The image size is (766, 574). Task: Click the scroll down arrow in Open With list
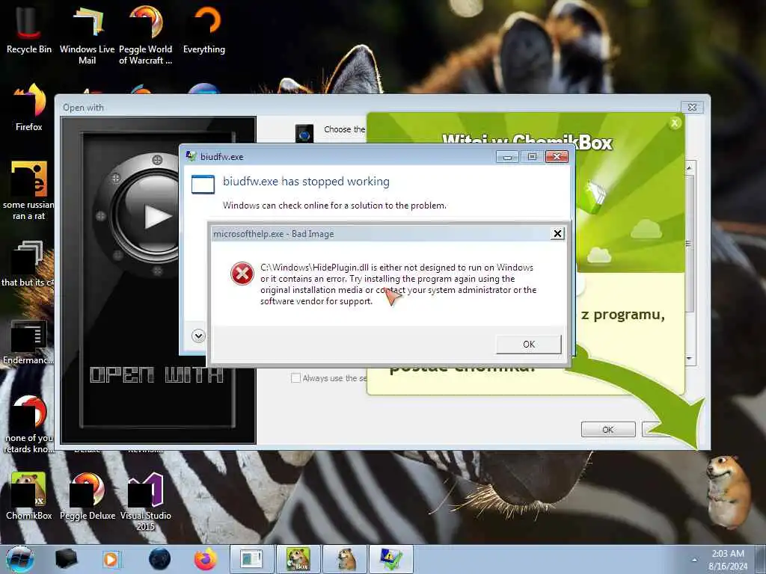click(x=689, y=359)
